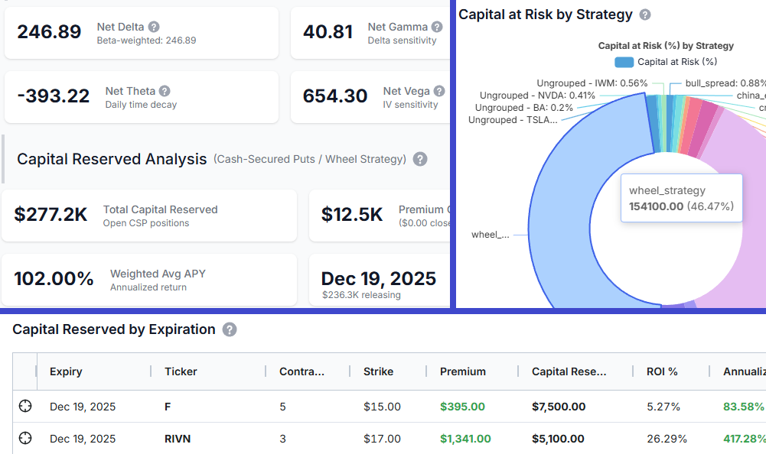Click the Total Capital Reserved card
Screen dimensions: 766x454
pos(149,216)
